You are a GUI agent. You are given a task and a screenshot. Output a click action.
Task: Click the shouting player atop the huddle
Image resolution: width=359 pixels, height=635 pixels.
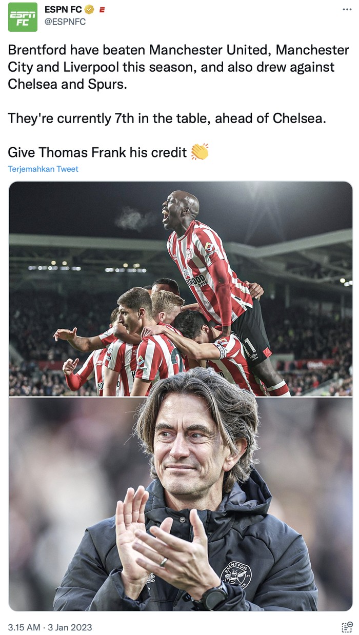(215, 277)
